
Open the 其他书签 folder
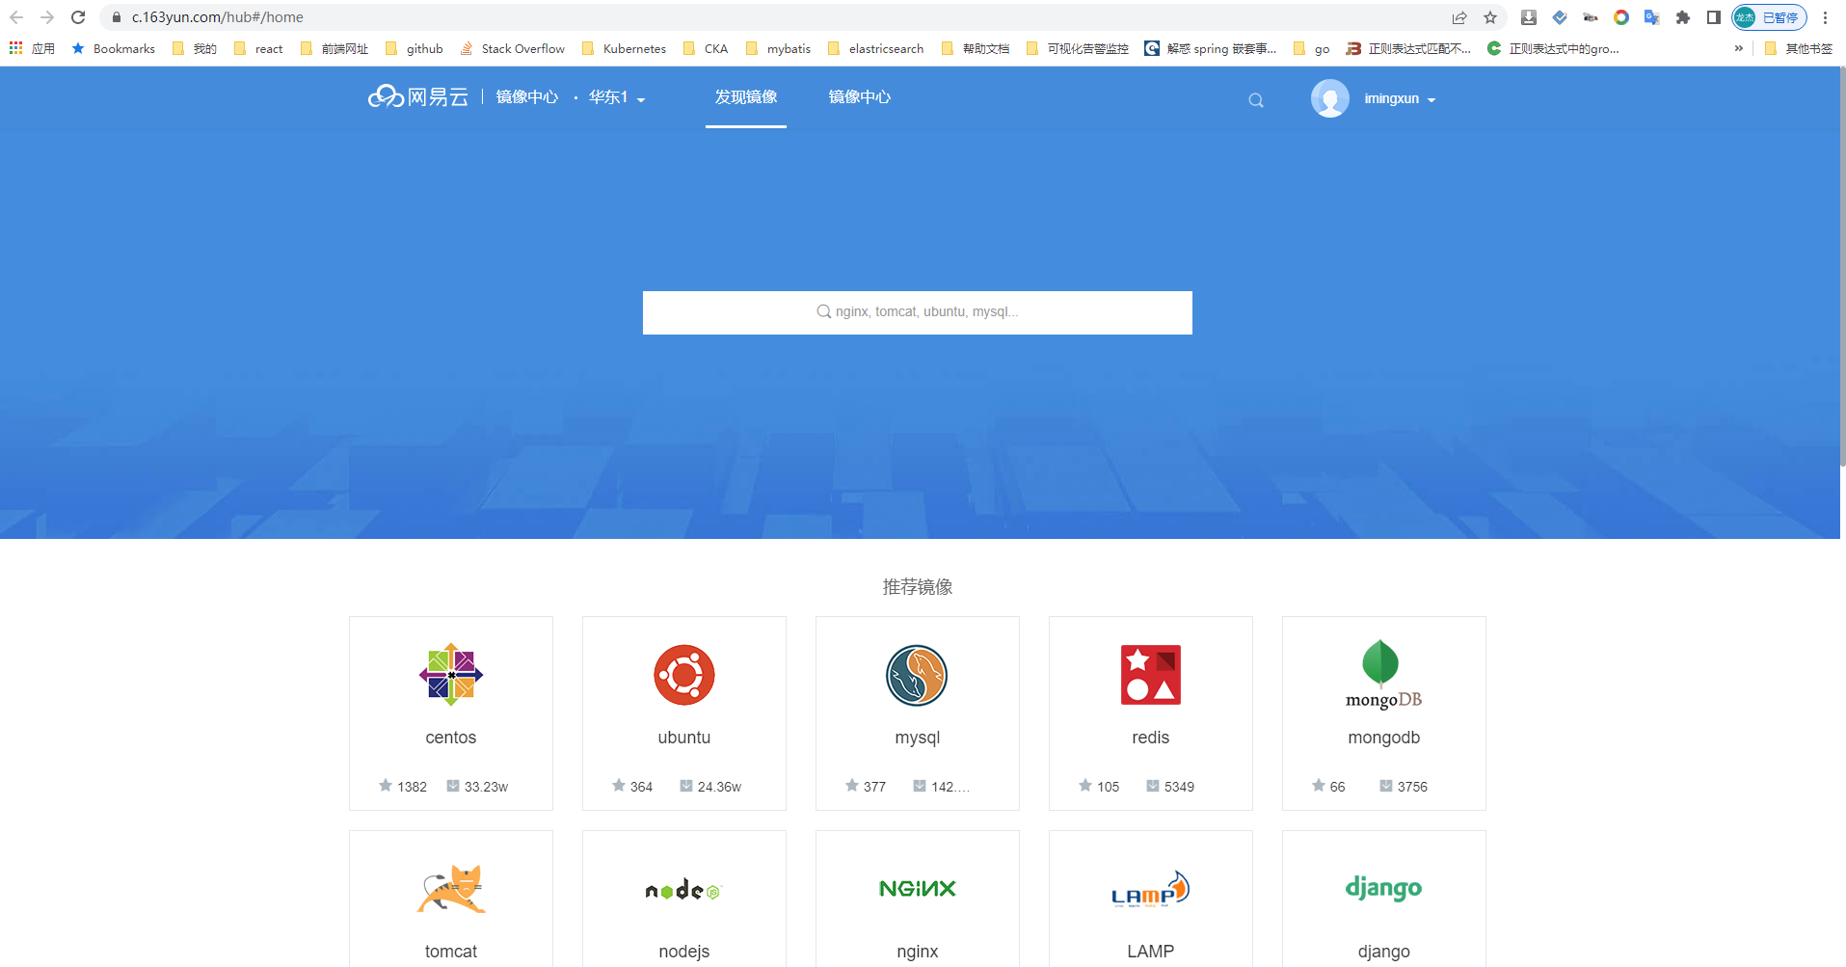(x=1799, y=48)
